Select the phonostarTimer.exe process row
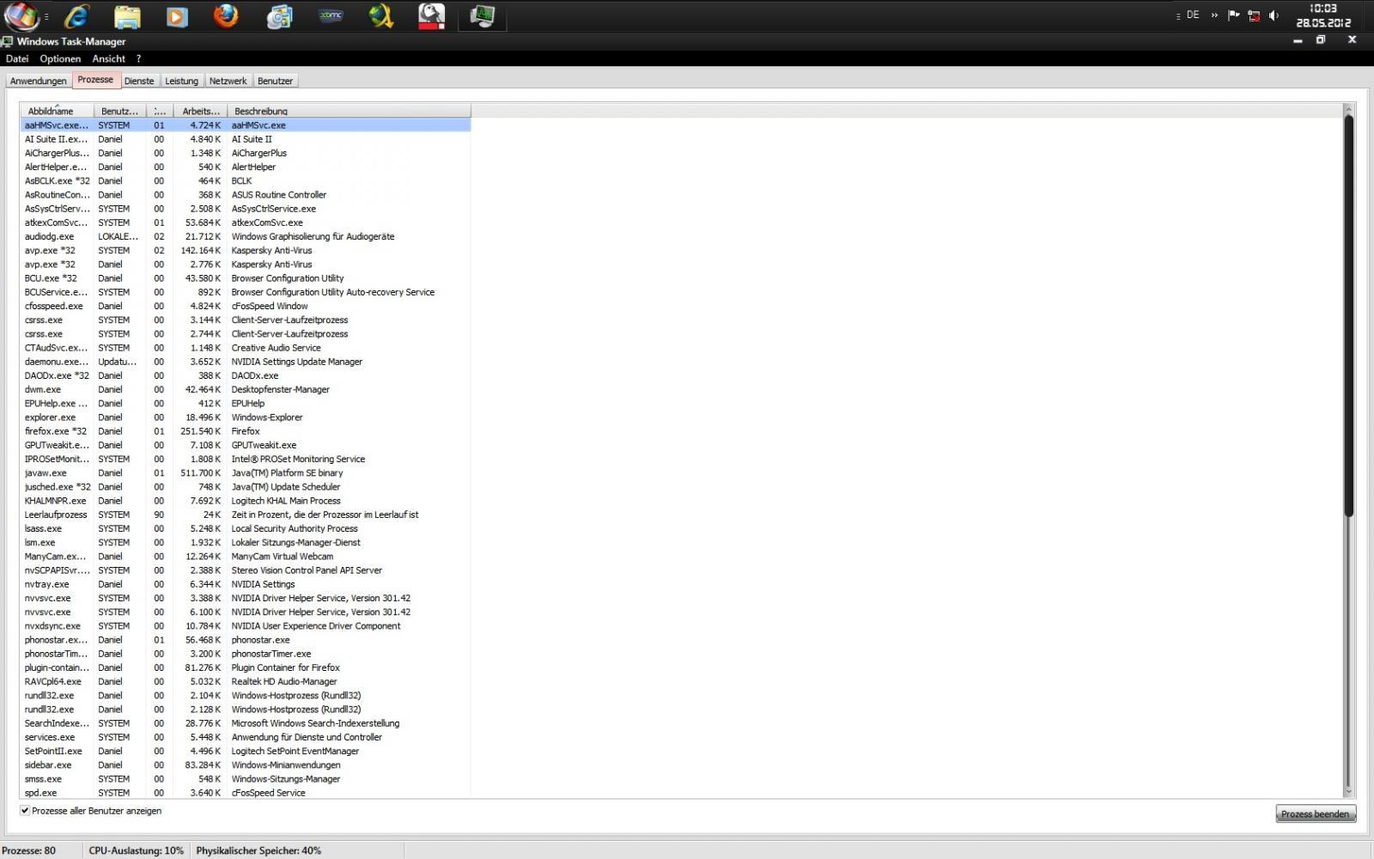 (x=246, y=654)
